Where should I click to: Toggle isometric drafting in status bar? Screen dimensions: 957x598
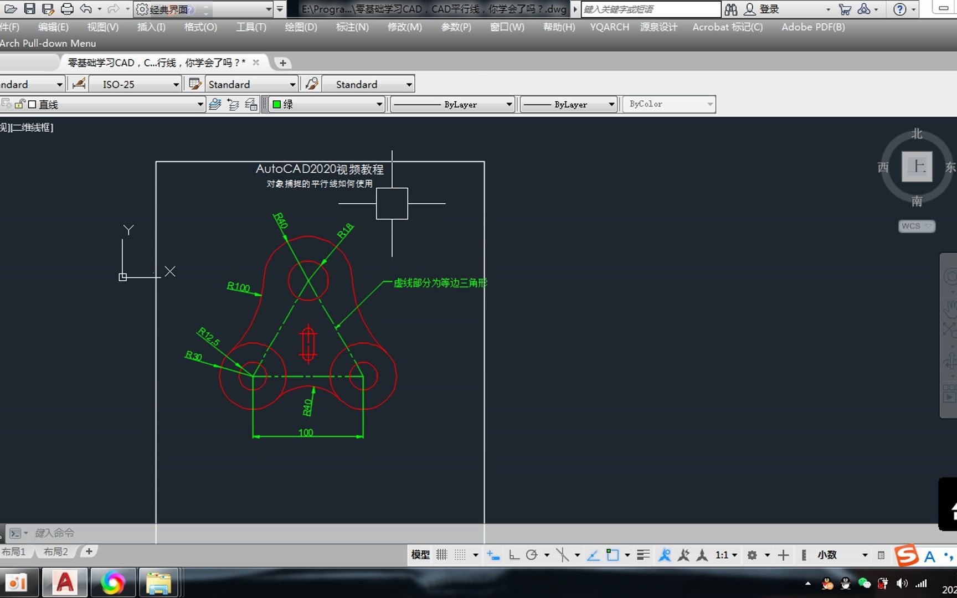(x=562, y=555)
